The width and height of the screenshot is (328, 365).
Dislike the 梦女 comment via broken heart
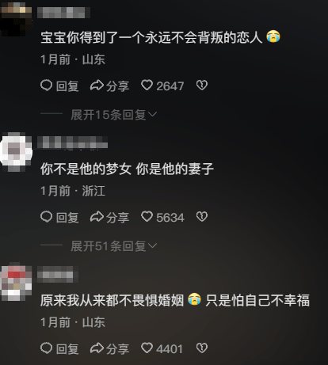coord(202,217)
